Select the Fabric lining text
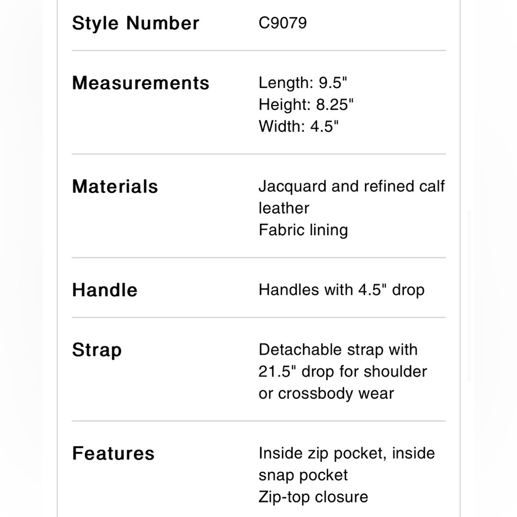The width and height of the screenshot is (517, 517). (303, 230)
